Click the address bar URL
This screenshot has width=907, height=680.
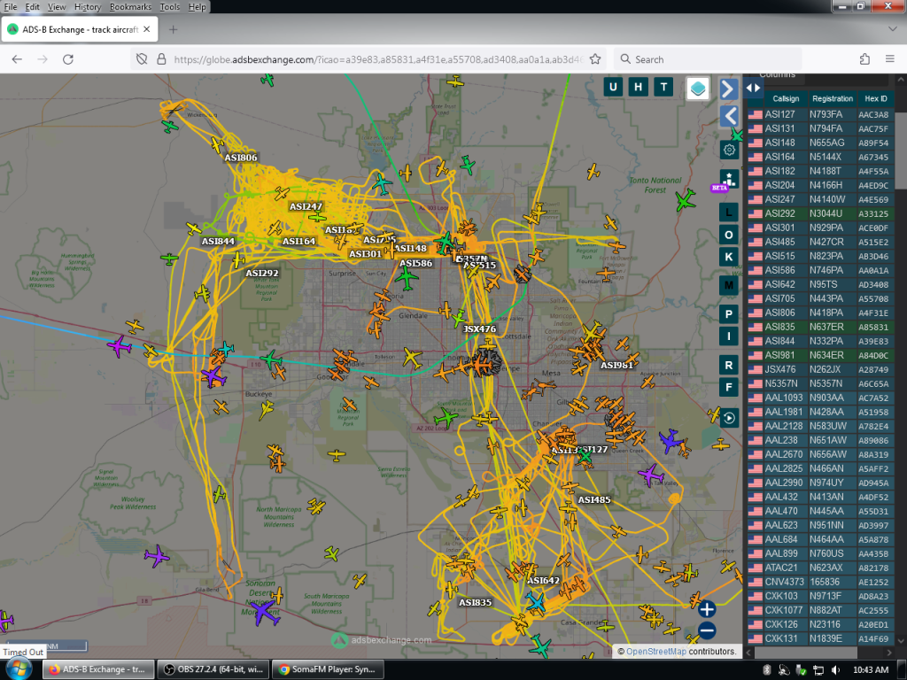pos(377,59)
